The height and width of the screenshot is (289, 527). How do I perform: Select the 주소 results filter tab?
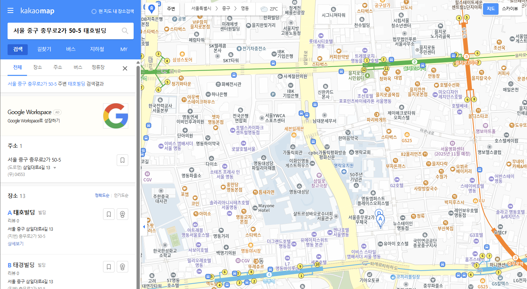coord(58,67)
